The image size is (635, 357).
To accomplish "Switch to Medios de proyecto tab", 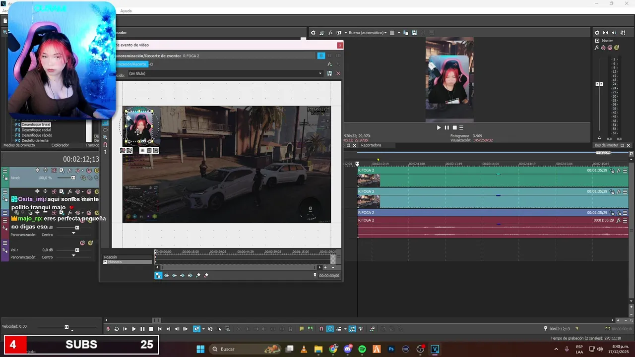I will 19,145.
